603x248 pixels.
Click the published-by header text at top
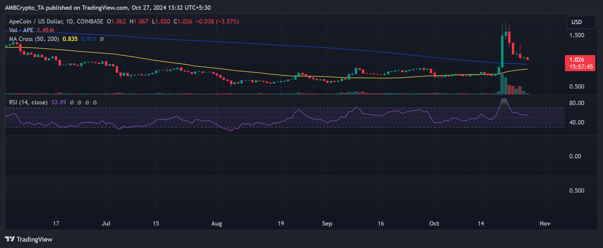[108, 8]
